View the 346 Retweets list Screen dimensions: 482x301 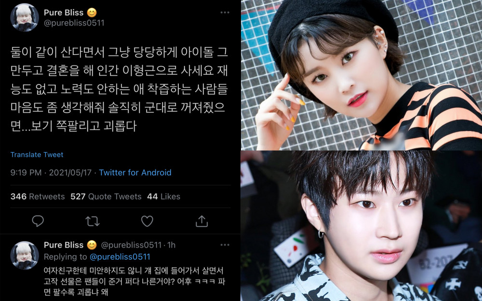pyautogui.click(x=38, y=196)
